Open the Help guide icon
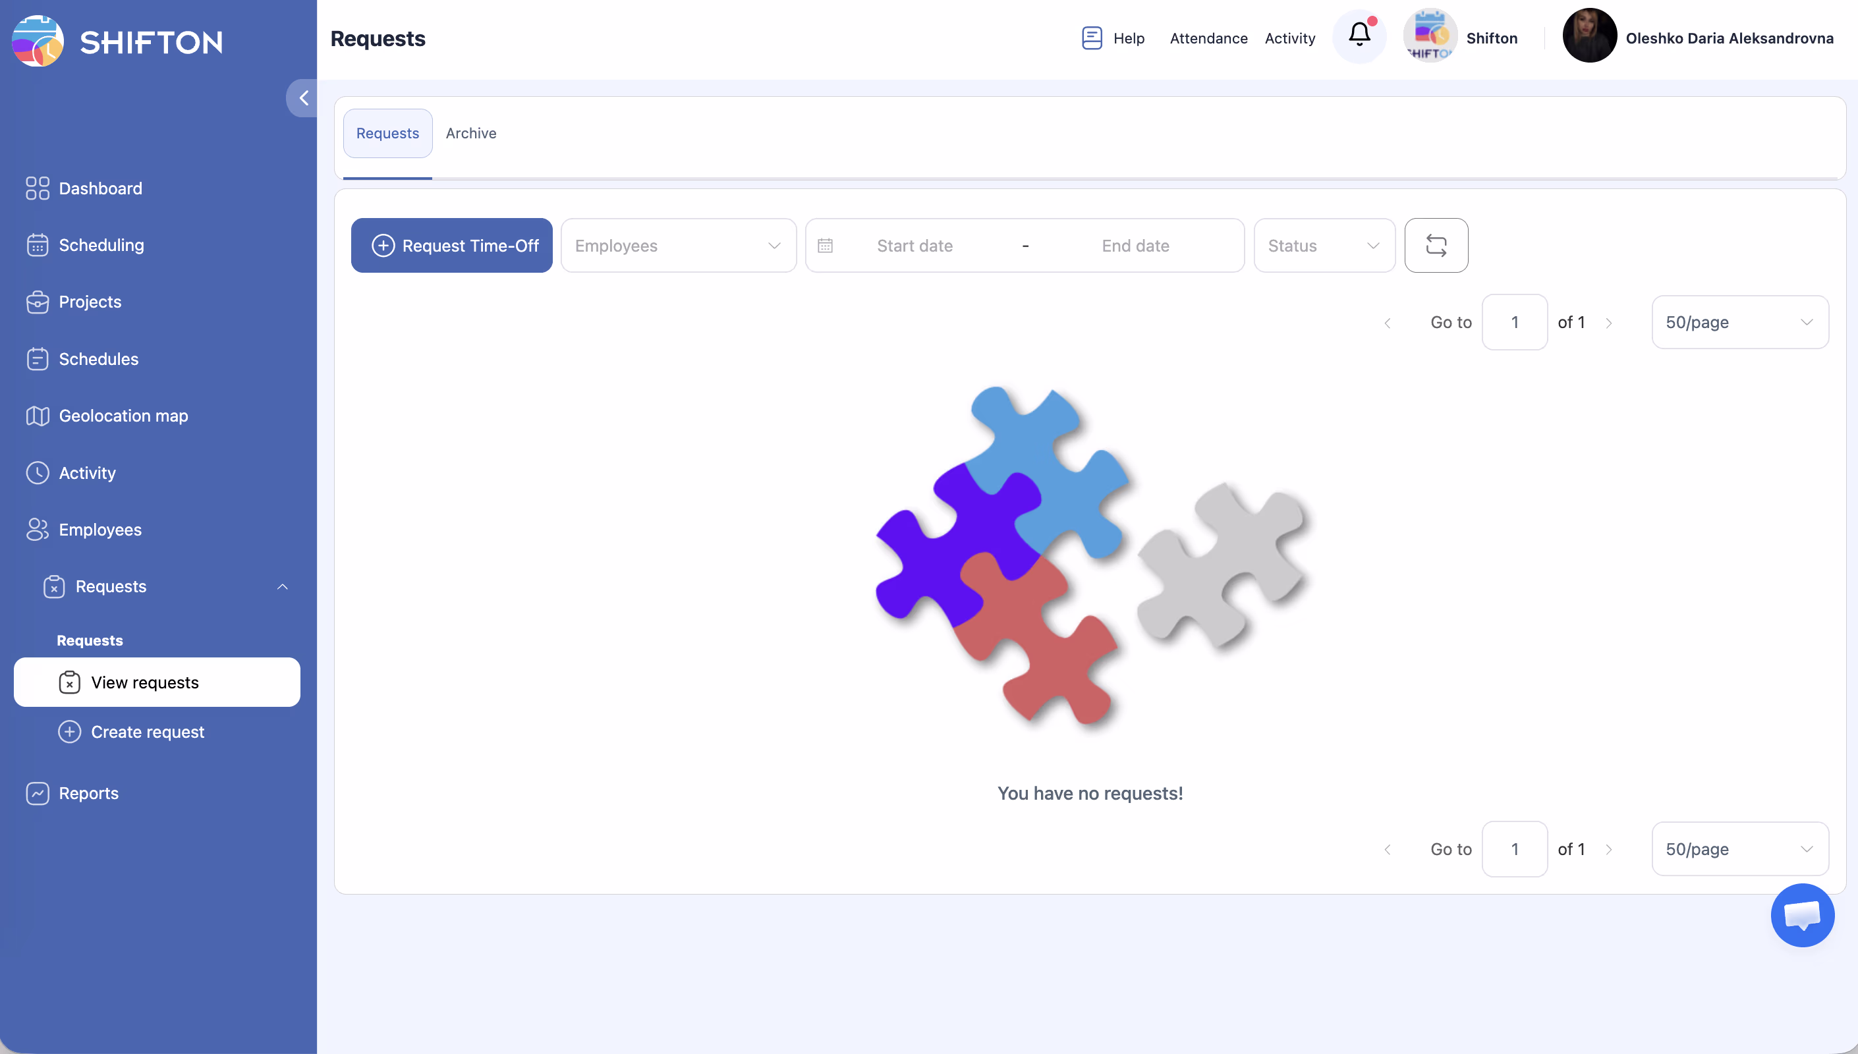Screen dimensions: 1858x1054 [1092, 38]
